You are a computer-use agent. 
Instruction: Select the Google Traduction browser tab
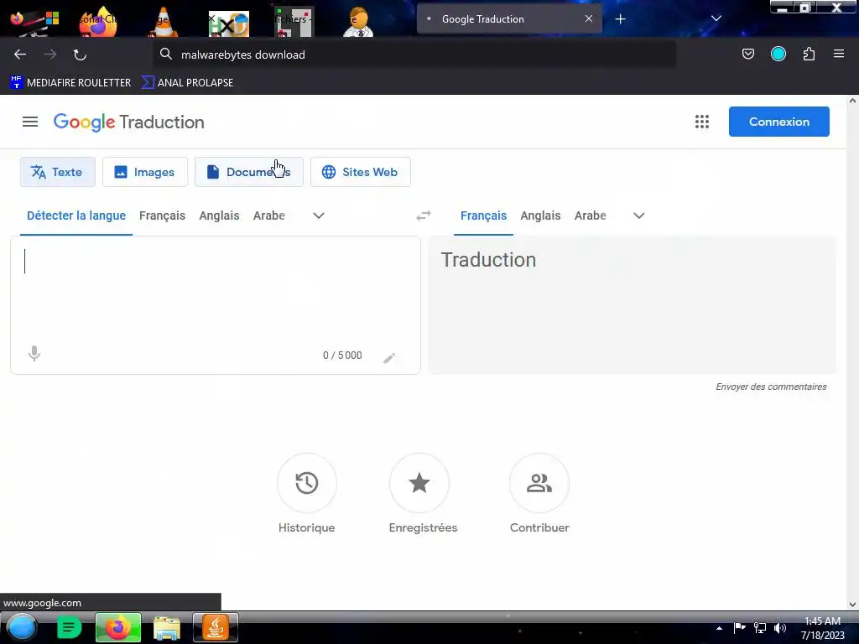click(509, 19)
